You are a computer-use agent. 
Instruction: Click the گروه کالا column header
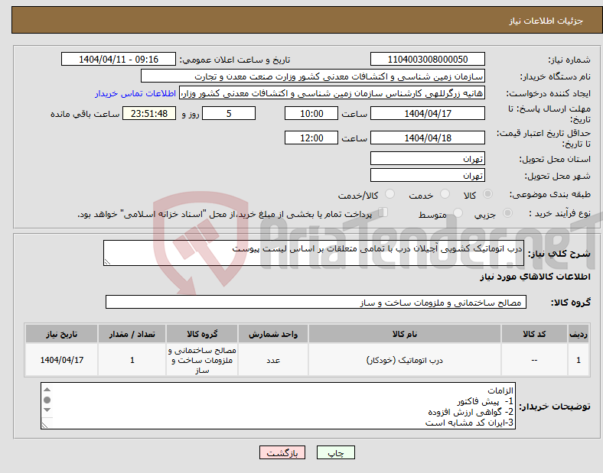click(202, 334)
